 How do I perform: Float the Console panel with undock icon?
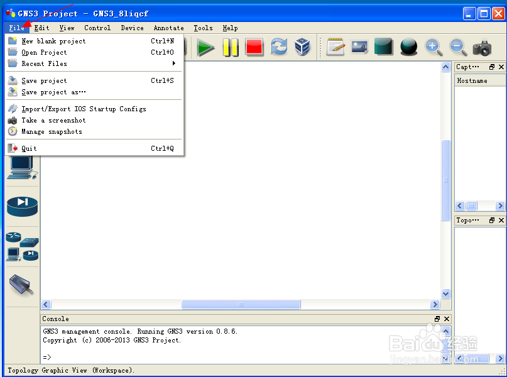[x=437, y=319]
